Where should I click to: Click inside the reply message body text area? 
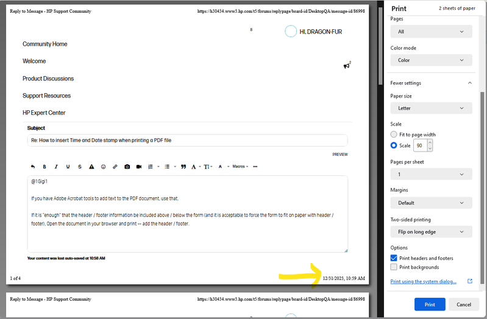187,214
